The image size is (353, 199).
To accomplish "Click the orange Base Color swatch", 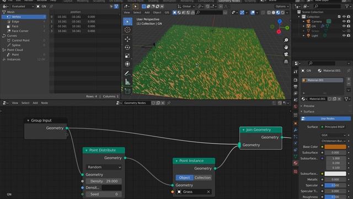I will 335,146.
